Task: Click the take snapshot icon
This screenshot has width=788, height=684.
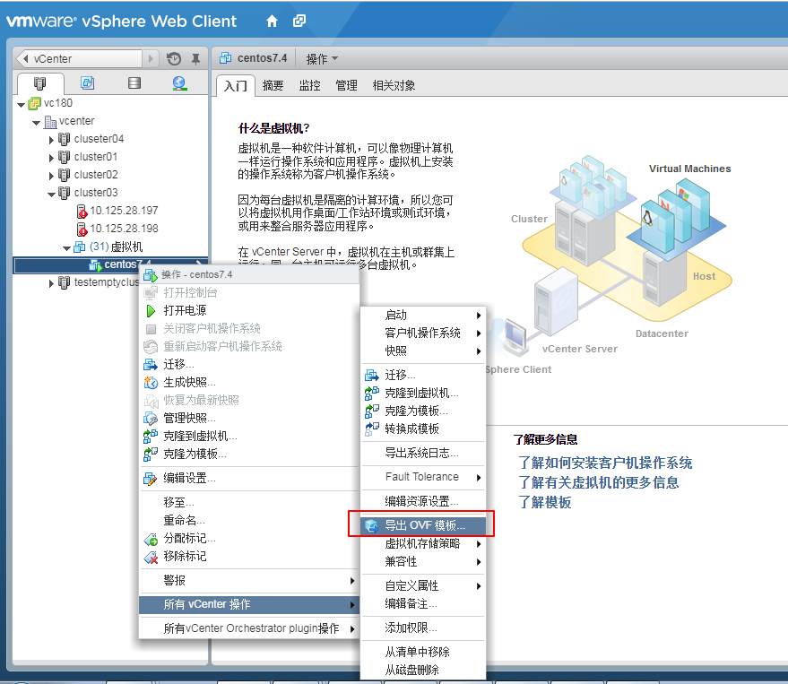Action: pyautogui.click(x=151, y=382)
